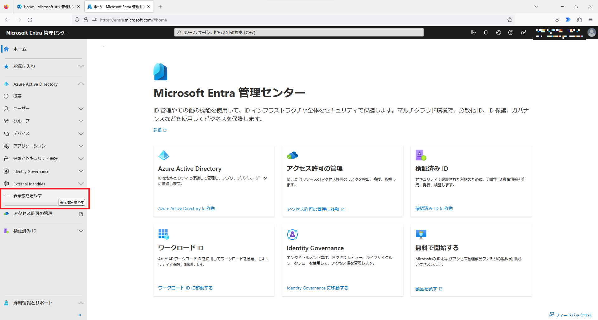Click the グループ groups icon

(6, 121)
